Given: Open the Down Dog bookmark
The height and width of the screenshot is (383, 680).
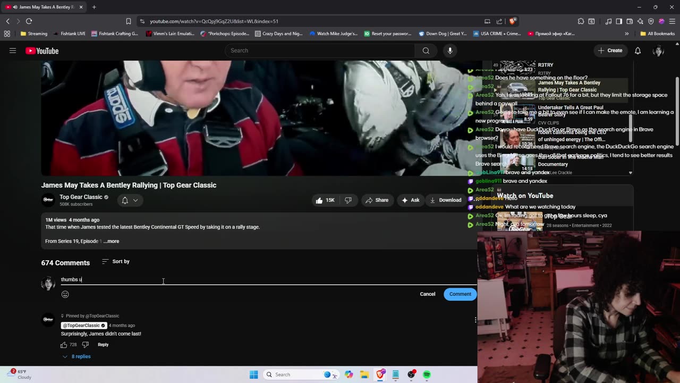Looking at the screenshot, I should pos(442,34).
